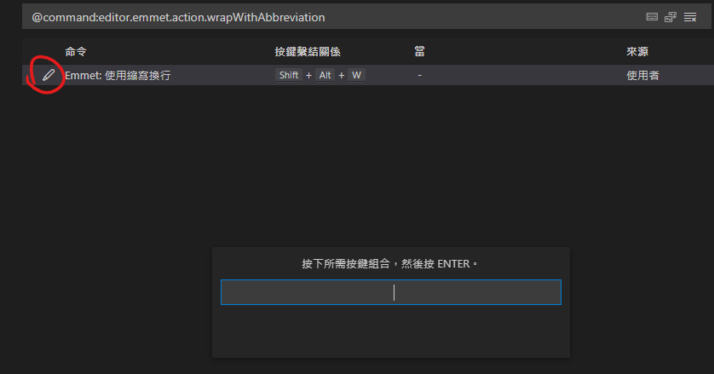Toggle the Record Keys keyboard icon
The height and width of the screenshot is (374, 714).
tap(652, 17)
